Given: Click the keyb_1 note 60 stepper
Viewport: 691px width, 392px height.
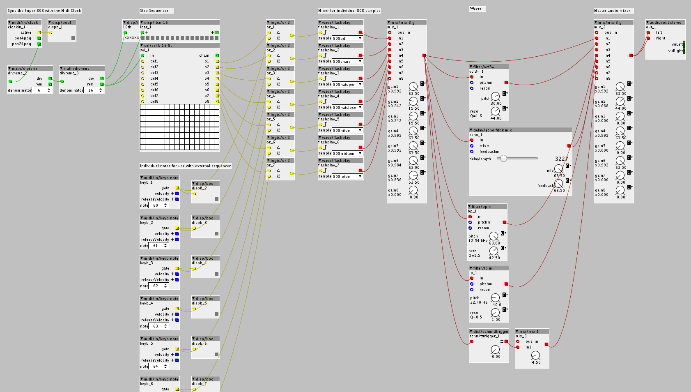Looking at the screenshot, I should [x=165, y=205].
